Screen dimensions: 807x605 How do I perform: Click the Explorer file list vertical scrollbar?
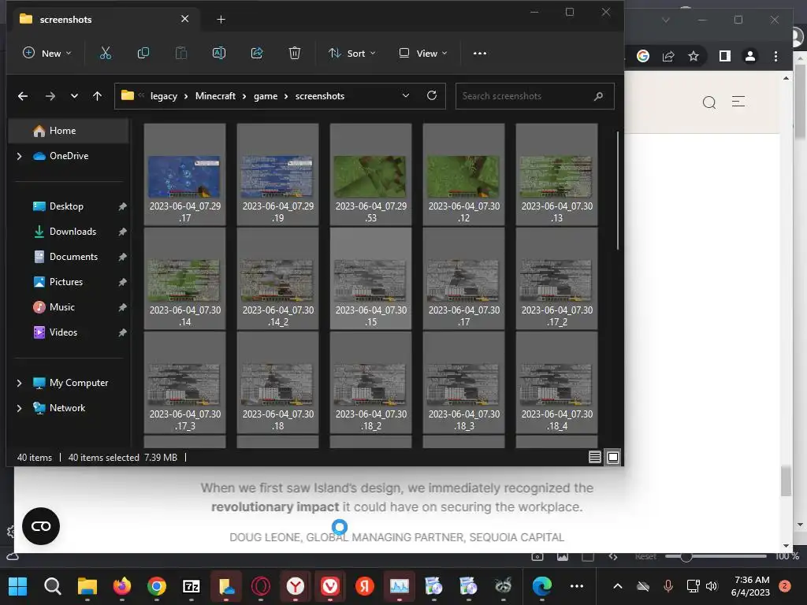click(618, 191)
